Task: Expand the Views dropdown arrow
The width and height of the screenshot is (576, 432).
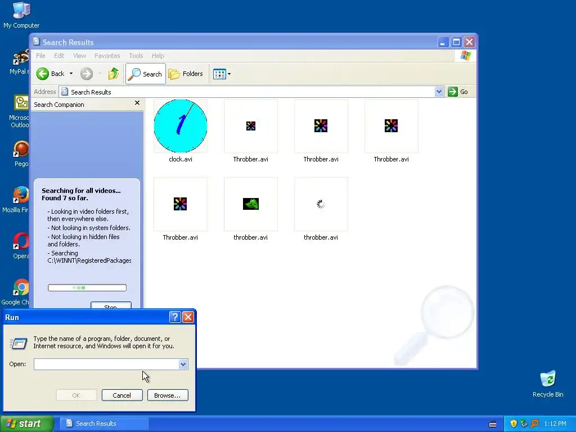Action: [x=229, y=74]
